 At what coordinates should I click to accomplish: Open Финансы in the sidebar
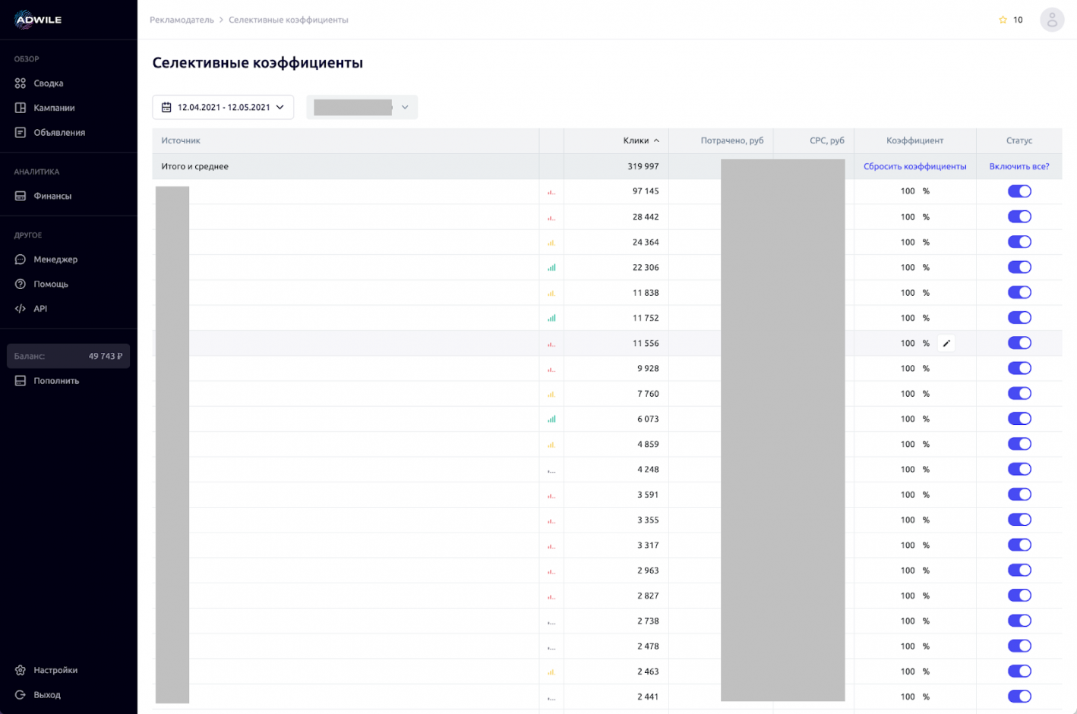coord(52,196)
